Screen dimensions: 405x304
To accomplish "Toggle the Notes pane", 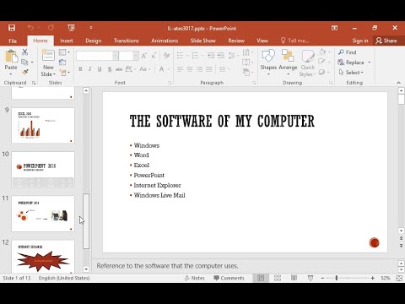I will click(x=195, y=278).
